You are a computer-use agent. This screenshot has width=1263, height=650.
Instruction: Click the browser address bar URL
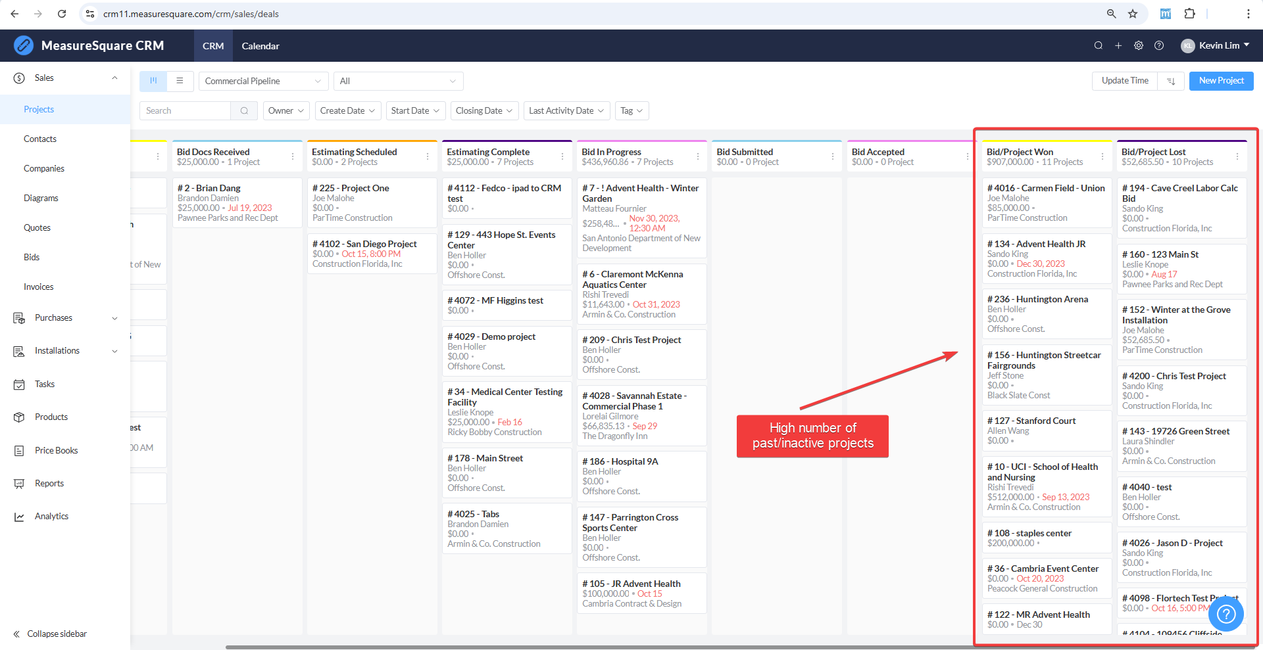pyautogui.click(x=191, y=14)
